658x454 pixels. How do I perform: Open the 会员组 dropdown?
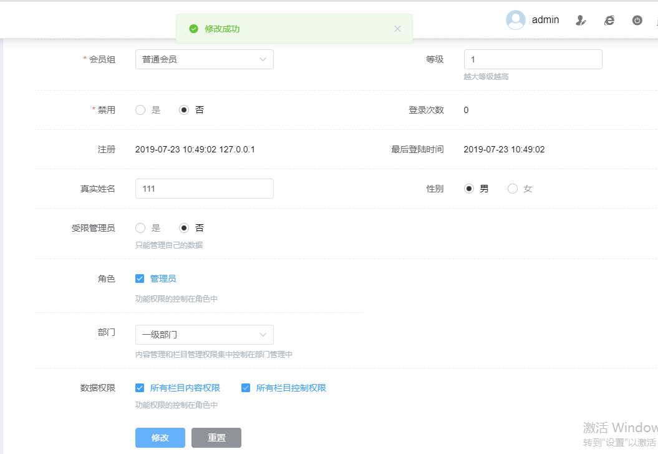pyautogui.click(x=205, y=59)
